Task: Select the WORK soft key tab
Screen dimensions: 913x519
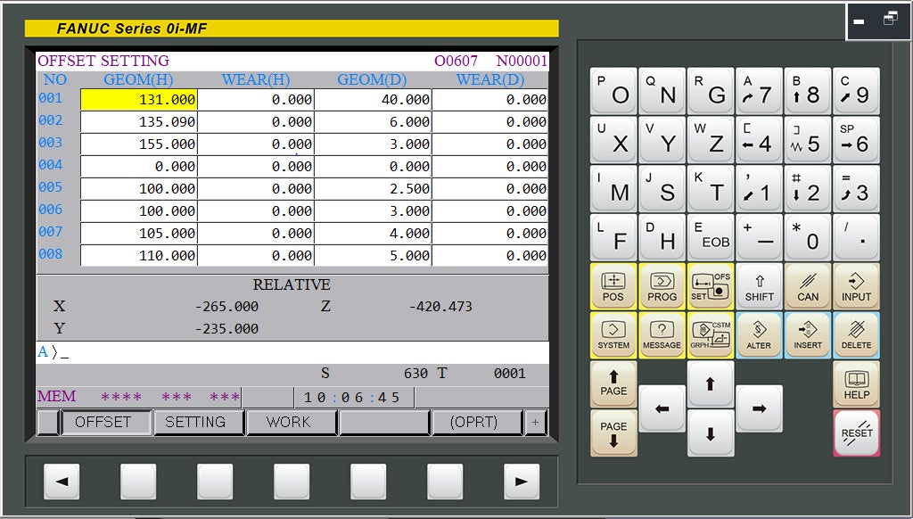Action: pos(292,423)
